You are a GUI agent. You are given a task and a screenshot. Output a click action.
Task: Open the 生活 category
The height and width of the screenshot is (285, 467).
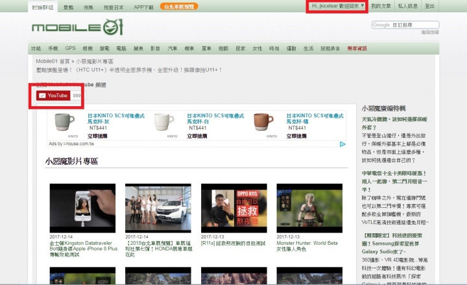[308, 48]
